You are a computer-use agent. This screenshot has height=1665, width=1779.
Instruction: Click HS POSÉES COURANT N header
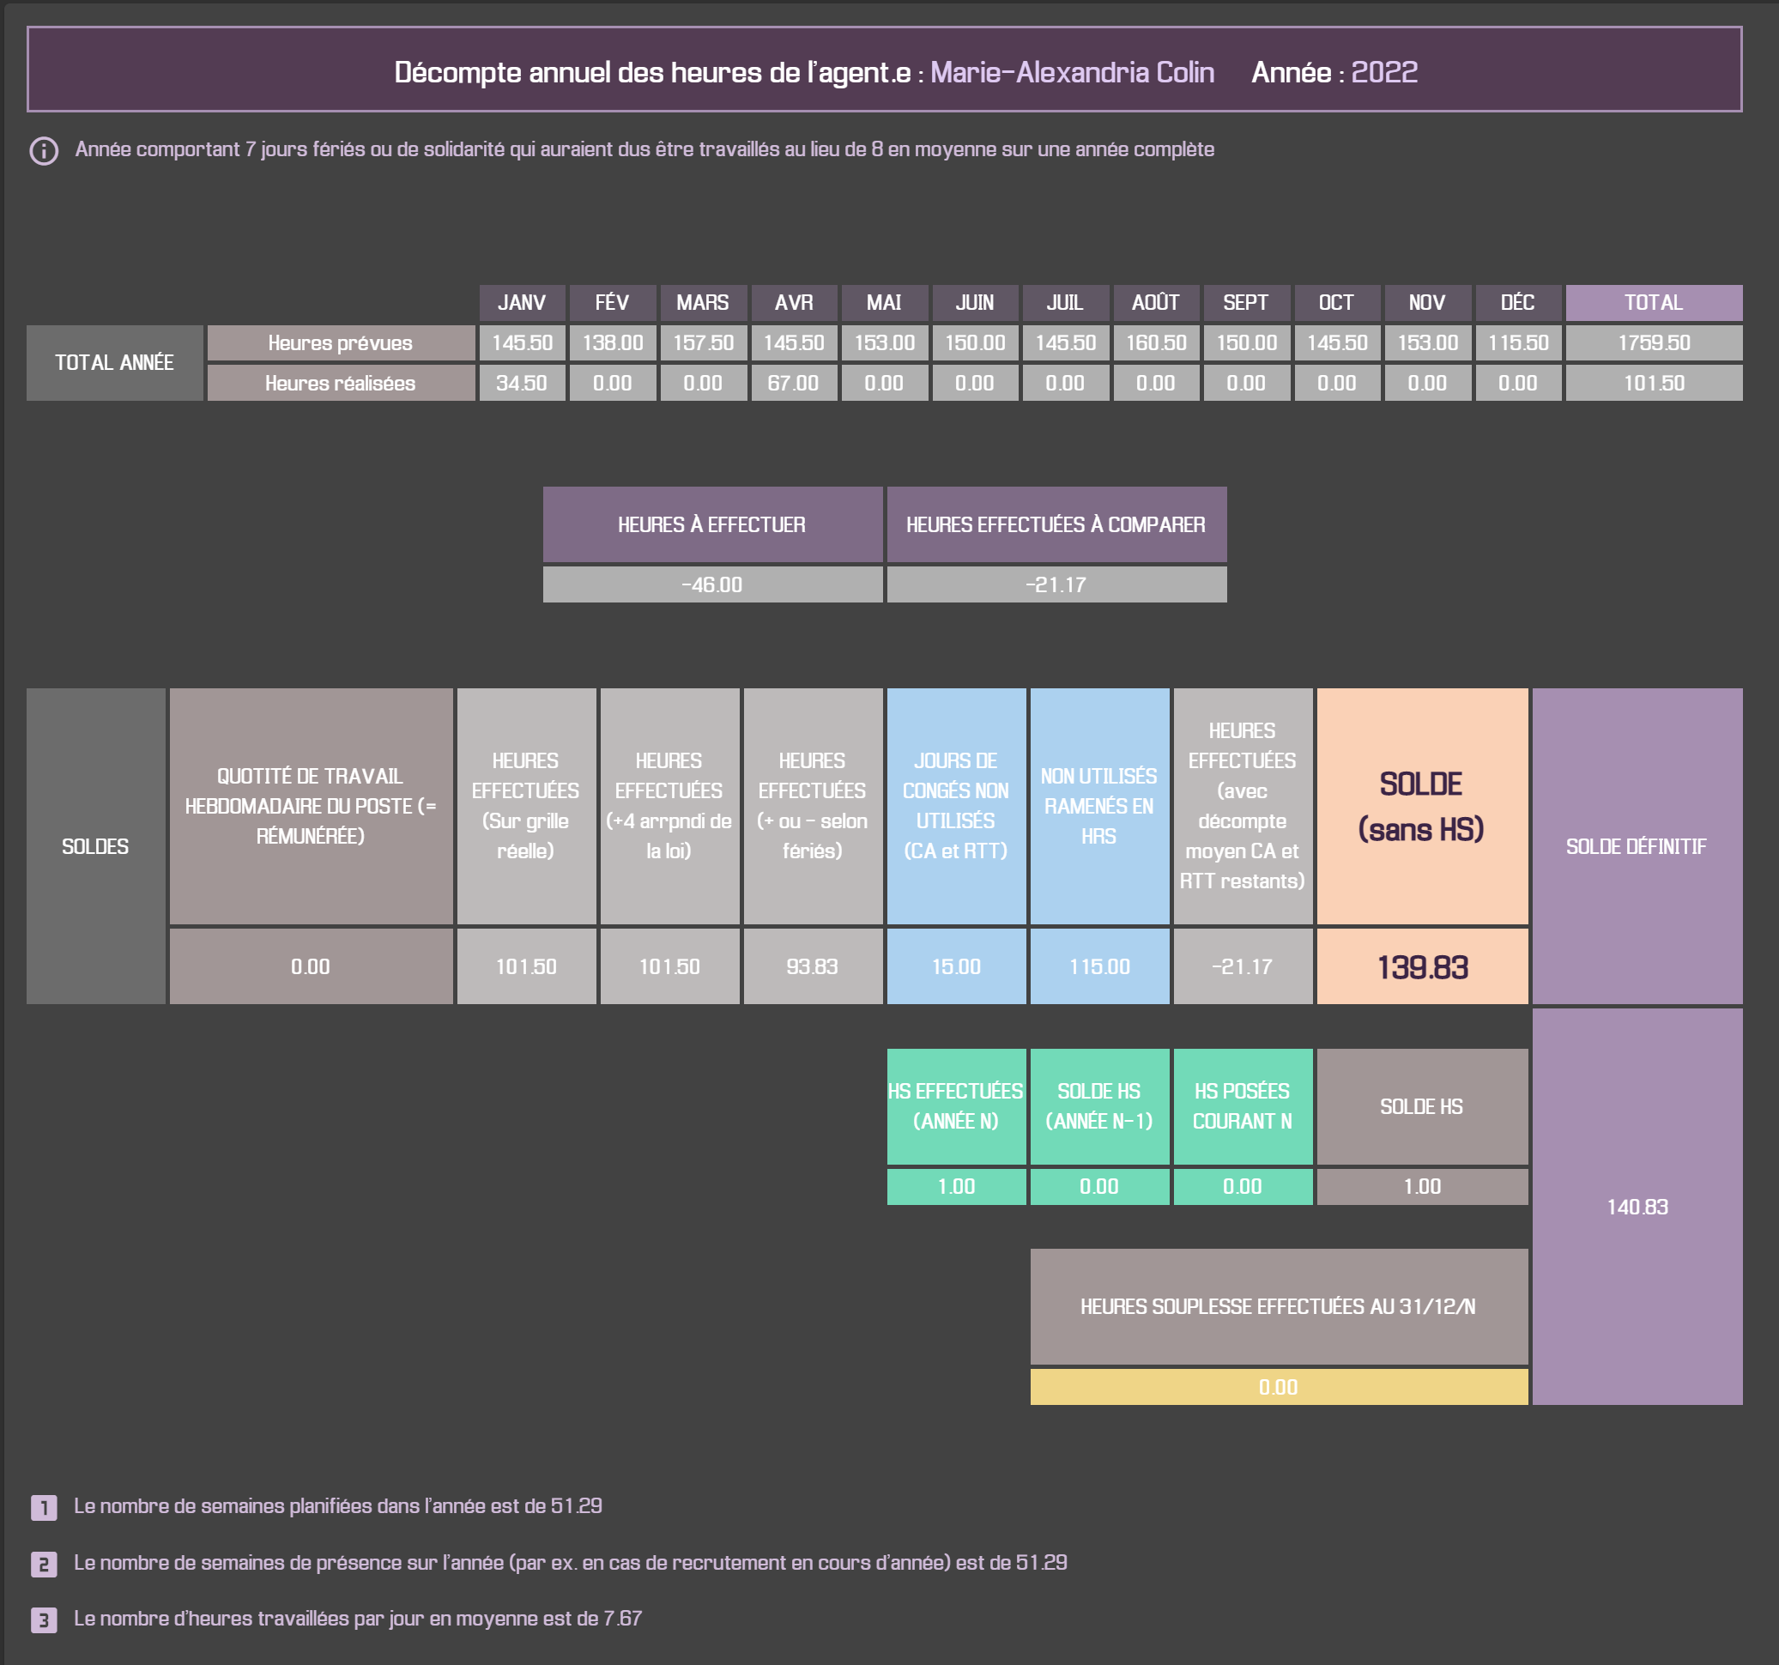pyautogui.click(x=1243, y=1106)
